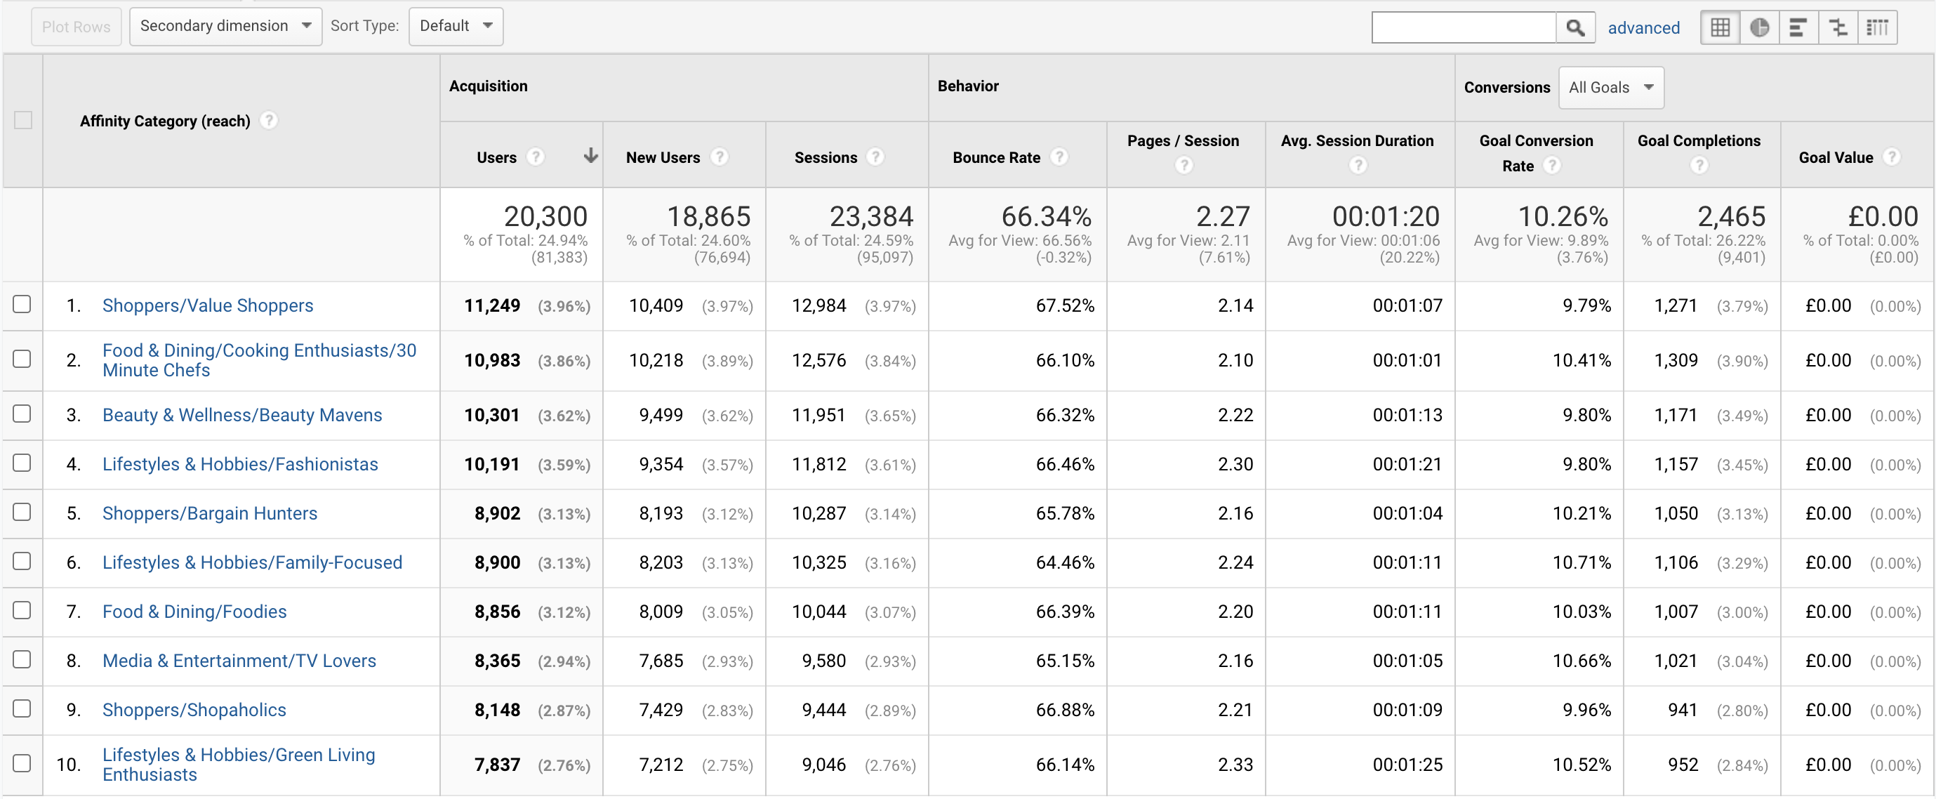The image size is (1936, 799).
Task: Expand the Sort Type Default dropdown
Action: coord(456,26)
